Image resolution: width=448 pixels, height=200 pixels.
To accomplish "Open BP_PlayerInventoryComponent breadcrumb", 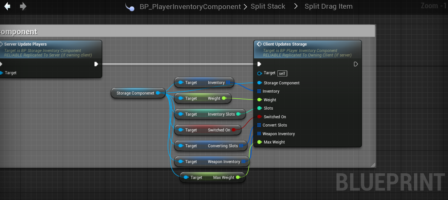I will pyautogui.click(x=190, y=7).
